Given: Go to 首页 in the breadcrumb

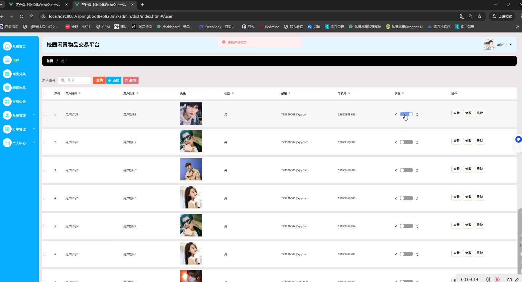Looking at the screenshot, I should (x=50, y=61).
